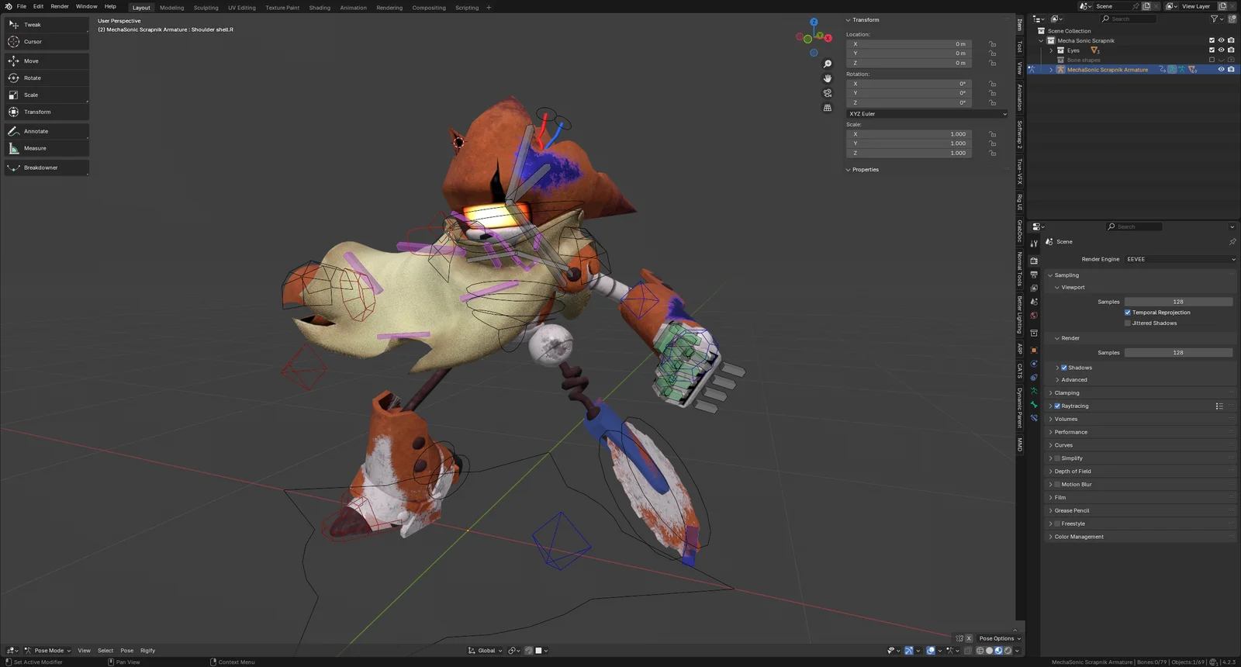Open the Bone properties tab icon
Image resolution: width=1241 pixels, height=667 pixels.
(x=1034, y=405)
